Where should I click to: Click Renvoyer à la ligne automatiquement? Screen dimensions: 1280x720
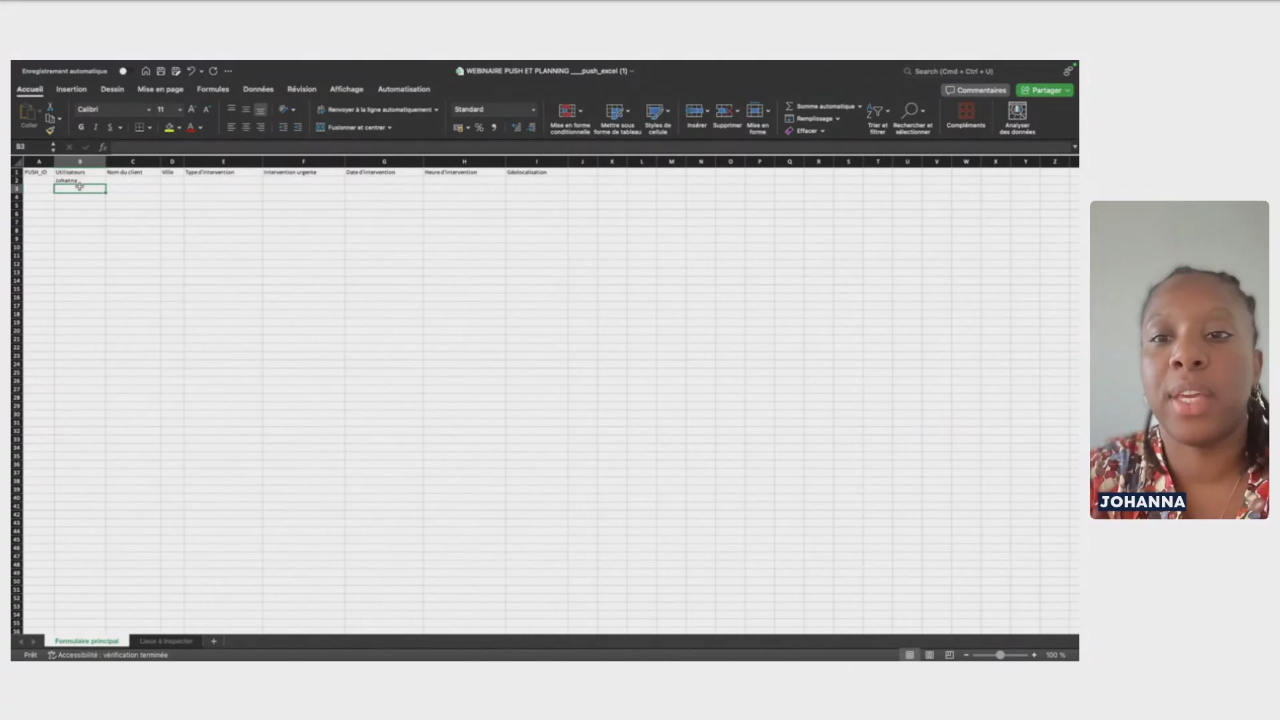pos(377,109)
